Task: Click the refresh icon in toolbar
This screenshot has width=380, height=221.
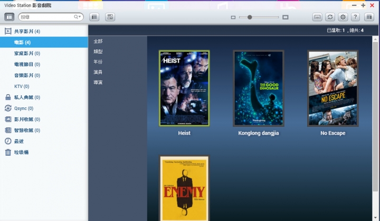Action: pos(330,17)
